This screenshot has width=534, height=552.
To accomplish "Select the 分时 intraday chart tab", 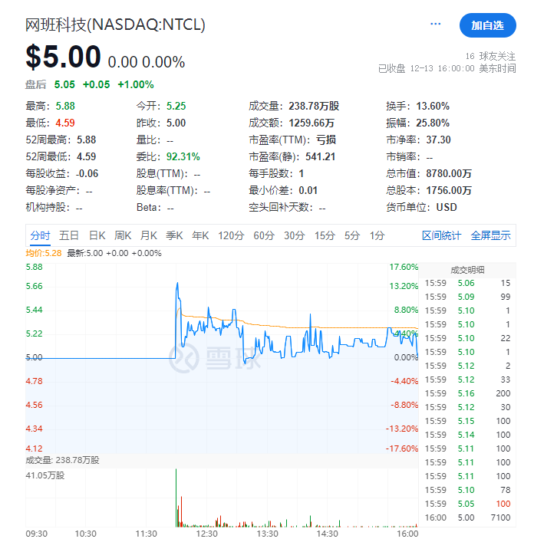I will [40, 235].
